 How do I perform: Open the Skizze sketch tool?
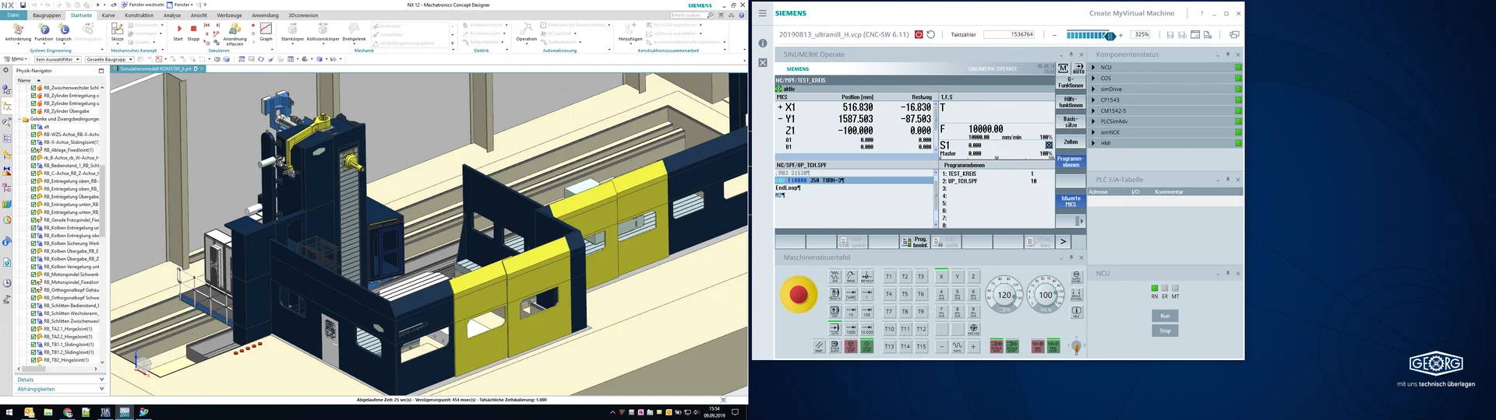pos(117,32)
